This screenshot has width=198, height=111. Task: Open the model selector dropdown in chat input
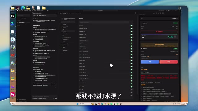[43, 99]
